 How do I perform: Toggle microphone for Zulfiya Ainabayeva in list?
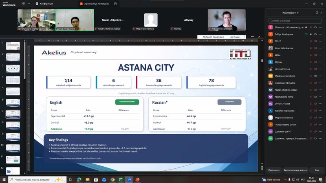coord(311,34)
